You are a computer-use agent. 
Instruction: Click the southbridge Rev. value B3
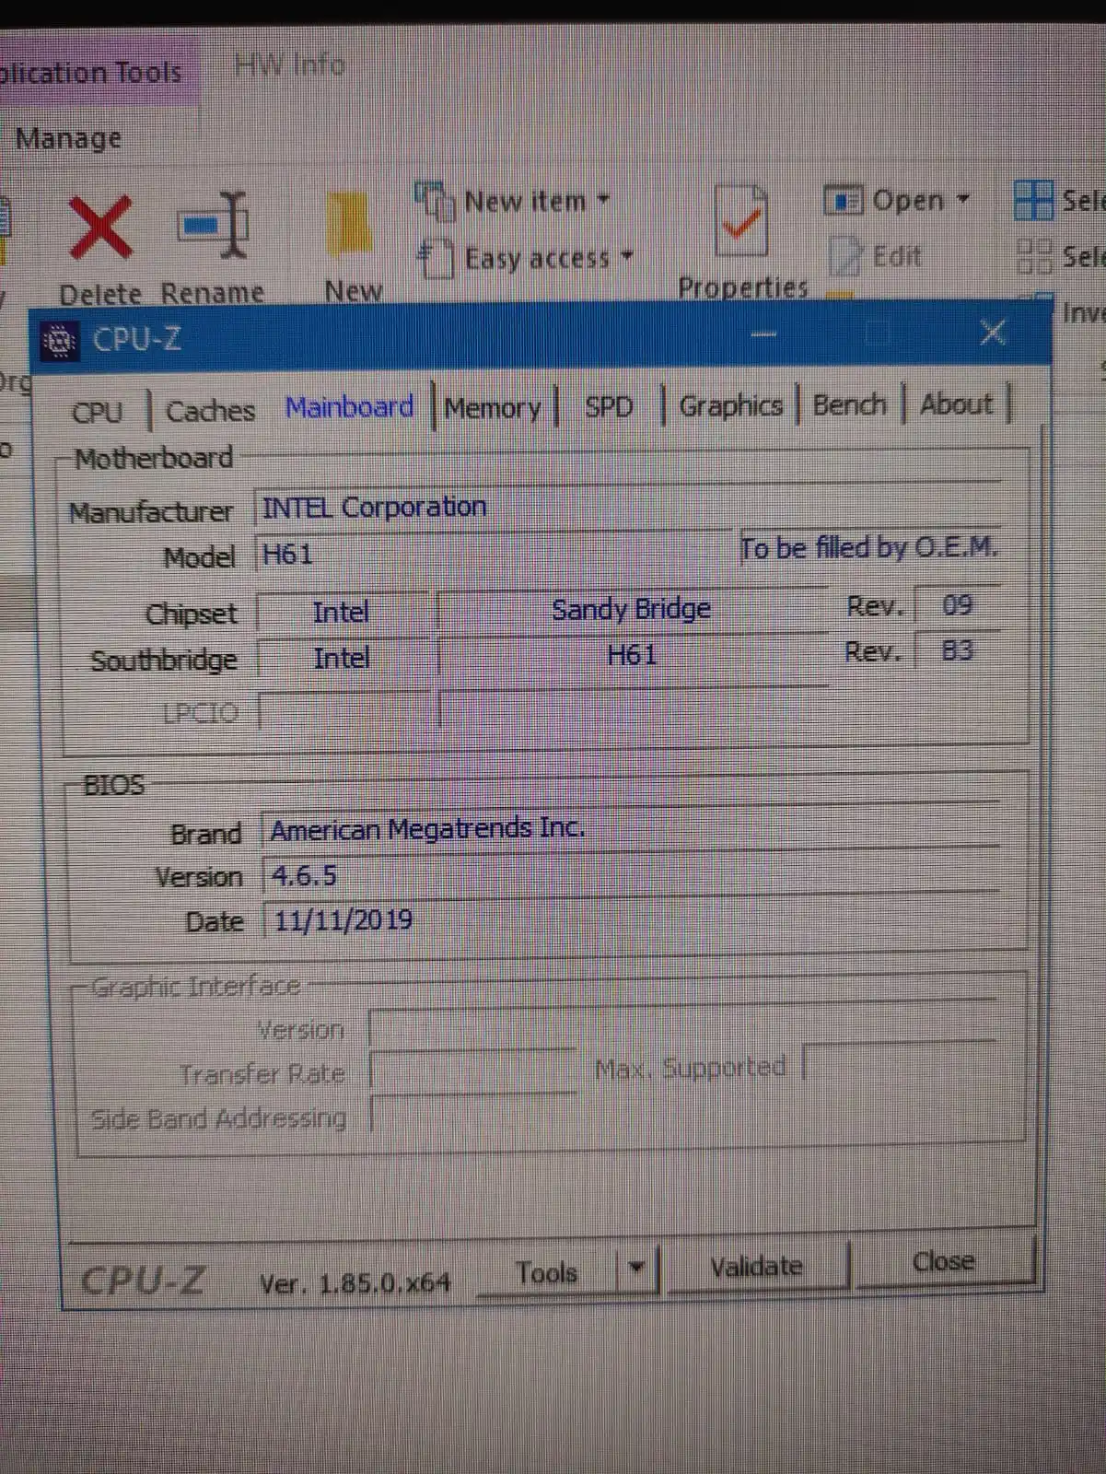[x=958, y=650]
